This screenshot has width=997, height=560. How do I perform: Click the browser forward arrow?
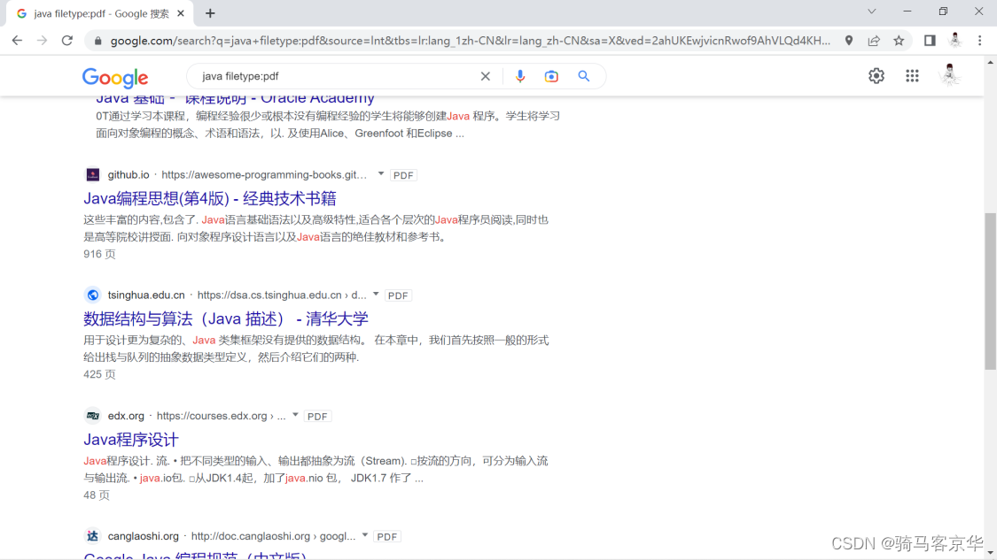pyautogui.click(x=42, y=41)
